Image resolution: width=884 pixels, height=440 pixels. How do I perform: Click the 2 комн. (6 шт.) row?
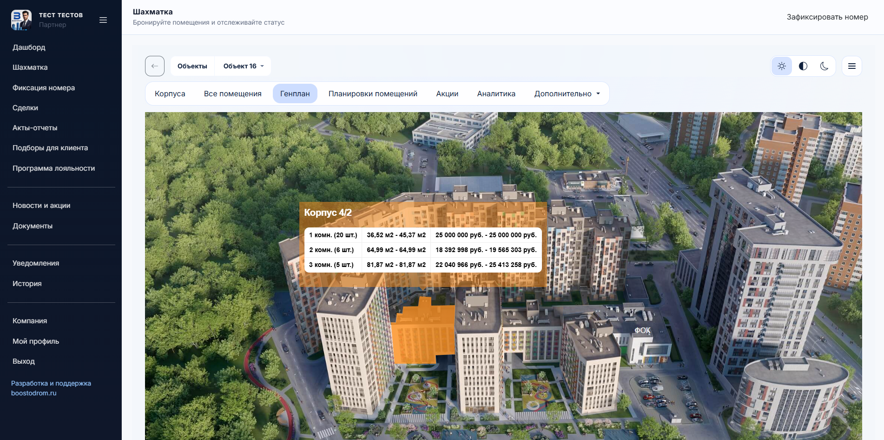click(423, 250)
